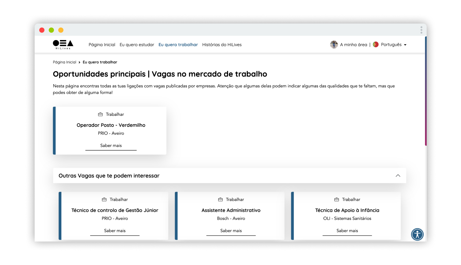Go to Página Inicial nav item
The height and width of the screenshot is (265, 461).
[102, 45]
